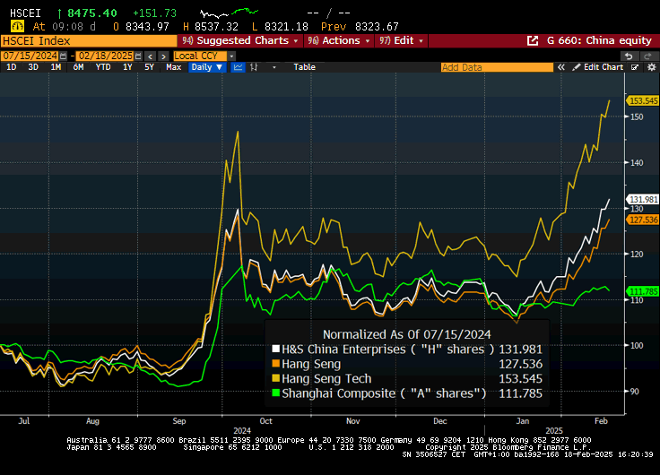The width and height of the screenshot is (660, 475).
Task: Click the Oct label on time axis
Action: (266, 421)
